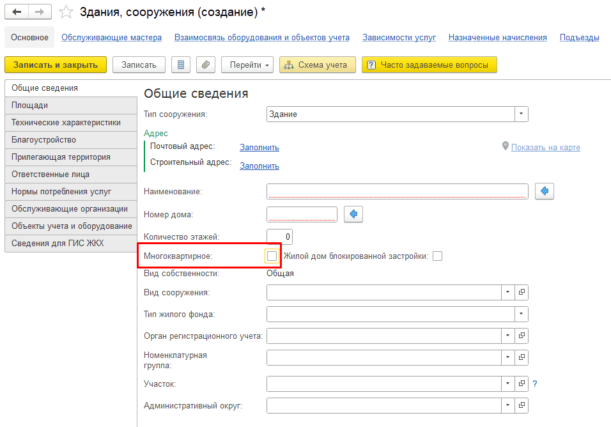Image resolution: width=611 pixels, height=427 pixels.
Task: Open the Сведения для ГИС ЖКХ tab
Action: 70,243
